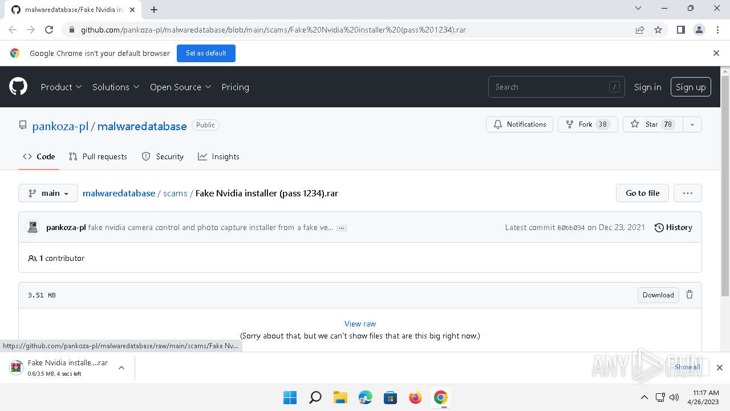This screenshot has width=730, height=411.
Task: Open Chrome tab search dropdown arrow
Action: click(x=638, y=9)
